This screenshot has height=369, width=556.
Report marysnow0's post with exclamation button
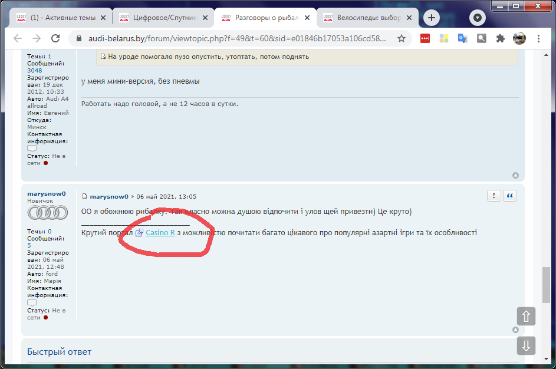coord(495,196)
